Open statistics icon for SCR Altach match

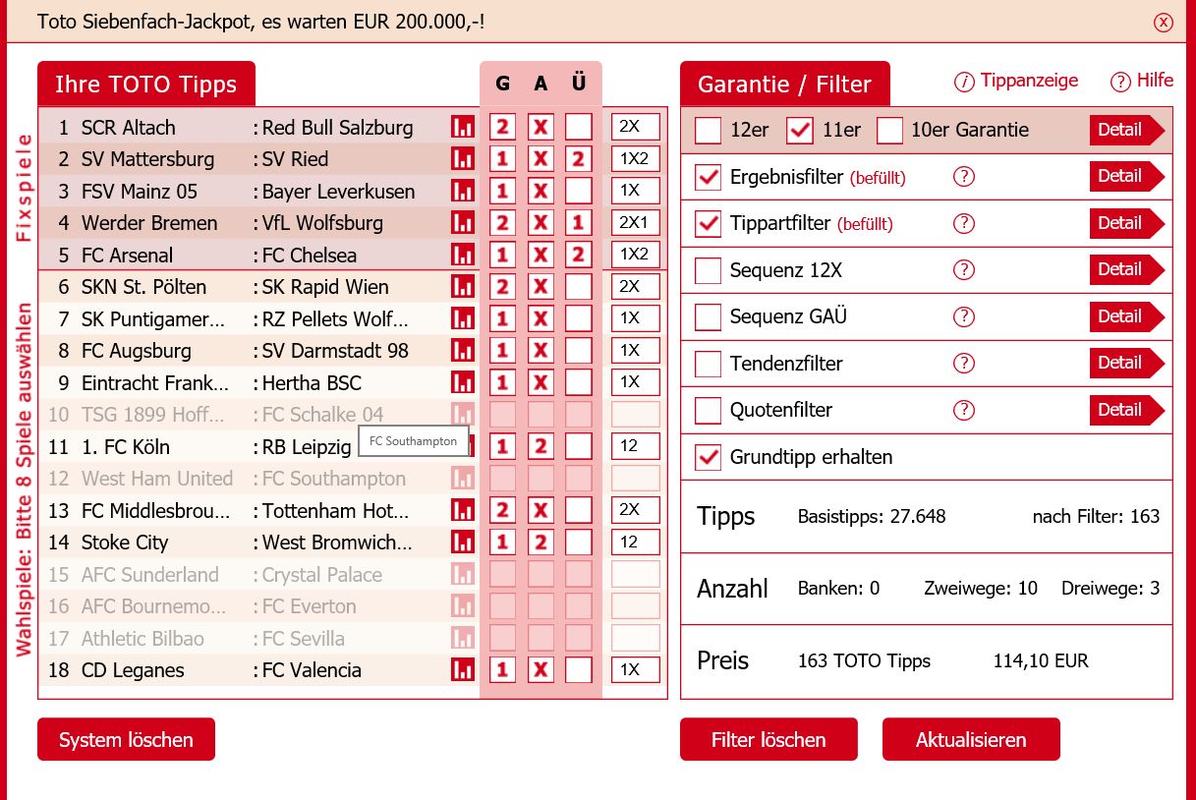[x=462, y=127]
